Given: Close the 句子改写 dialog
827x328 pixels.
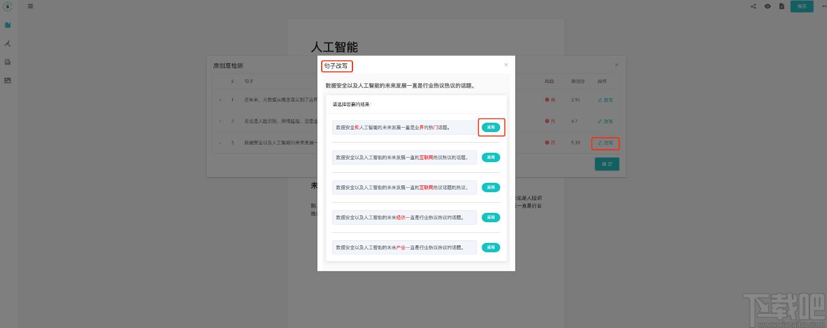Looking at the screenshot, I should pyautogui.click(x=506, y=65).
